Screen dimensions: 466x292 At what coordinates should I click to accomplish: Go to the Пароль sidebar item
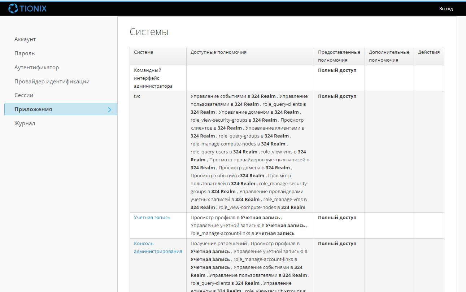click(x=25, y=53)
